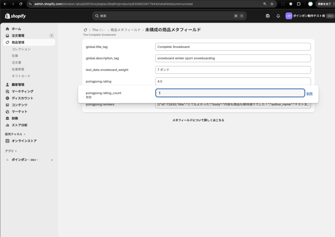Screen dimensions: 335x237
Task: Click the 商品メタフィールド breadcrumb link
Action: pos(125,30)
